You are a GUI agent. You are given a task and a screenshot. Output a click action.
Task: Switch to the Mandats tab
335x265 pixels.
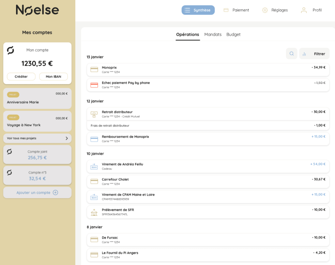tap(213, 34)
